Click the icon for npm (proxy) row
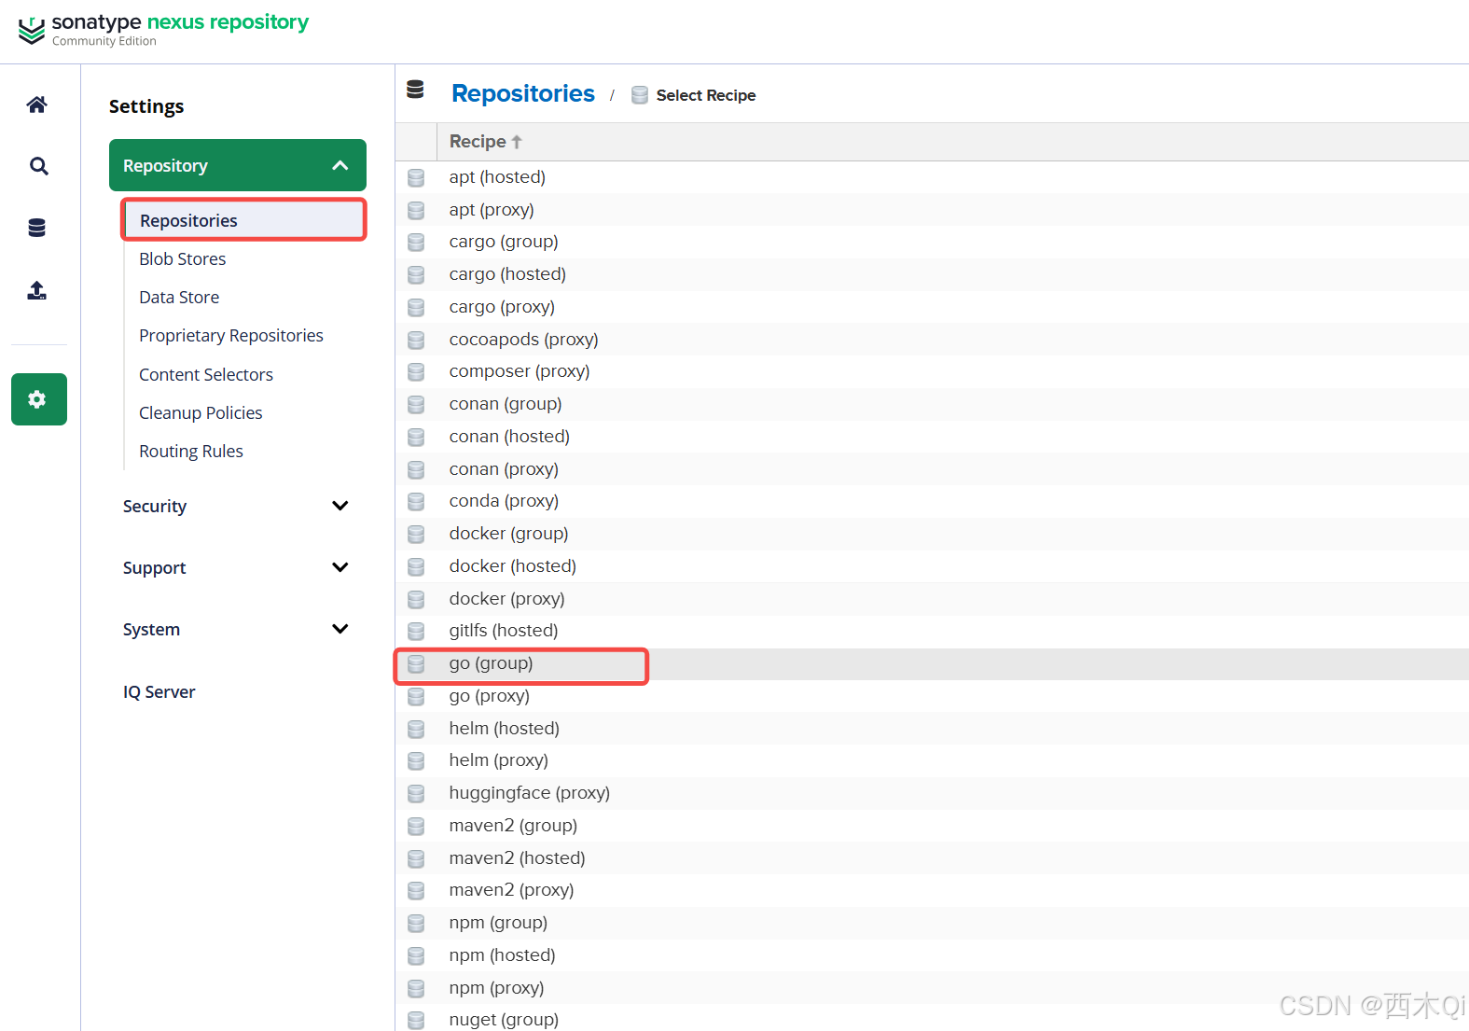 (x=416, y=988)
